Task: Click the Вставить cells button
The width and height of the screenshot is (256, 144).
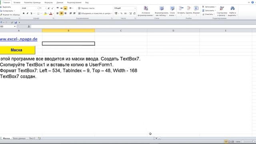Action: click(x=181, y=11)
